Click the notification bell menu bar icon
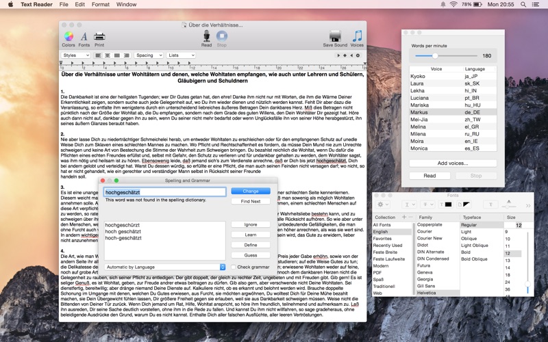The image size is (548, 342). (443, 5)
